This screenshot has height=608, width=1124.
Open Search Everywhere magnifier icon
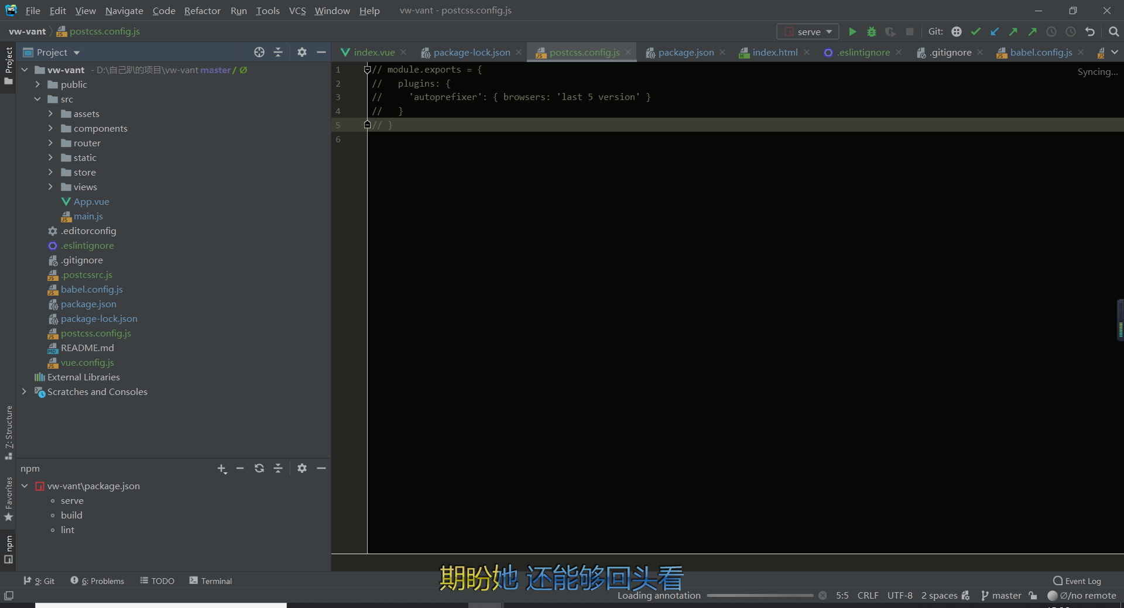pyautogui.click(x=1113, y=32)
